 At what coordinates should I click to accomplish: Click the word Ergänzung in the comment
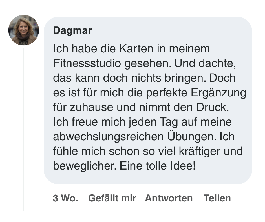coord(218,93)
